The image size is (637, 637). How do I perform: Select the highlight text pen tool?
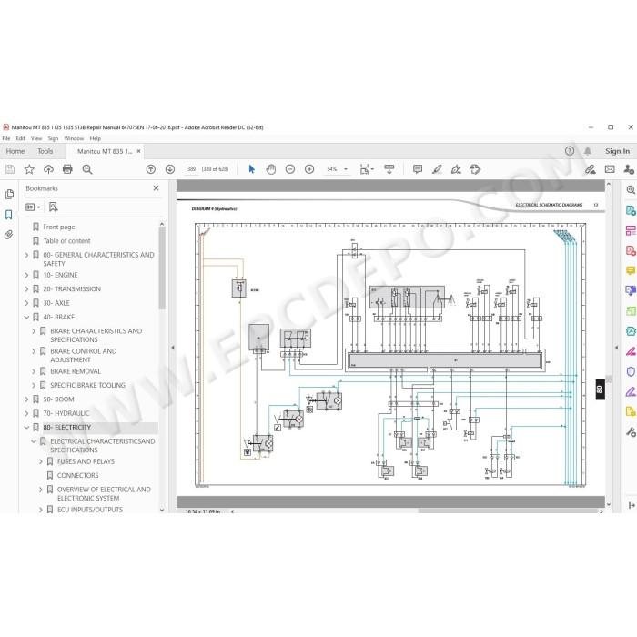pyautogui.click(x=437, y=169)
